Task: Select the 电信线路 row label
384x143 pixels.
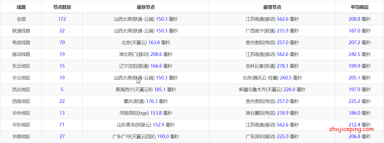Action: click(x=21, y=43)
